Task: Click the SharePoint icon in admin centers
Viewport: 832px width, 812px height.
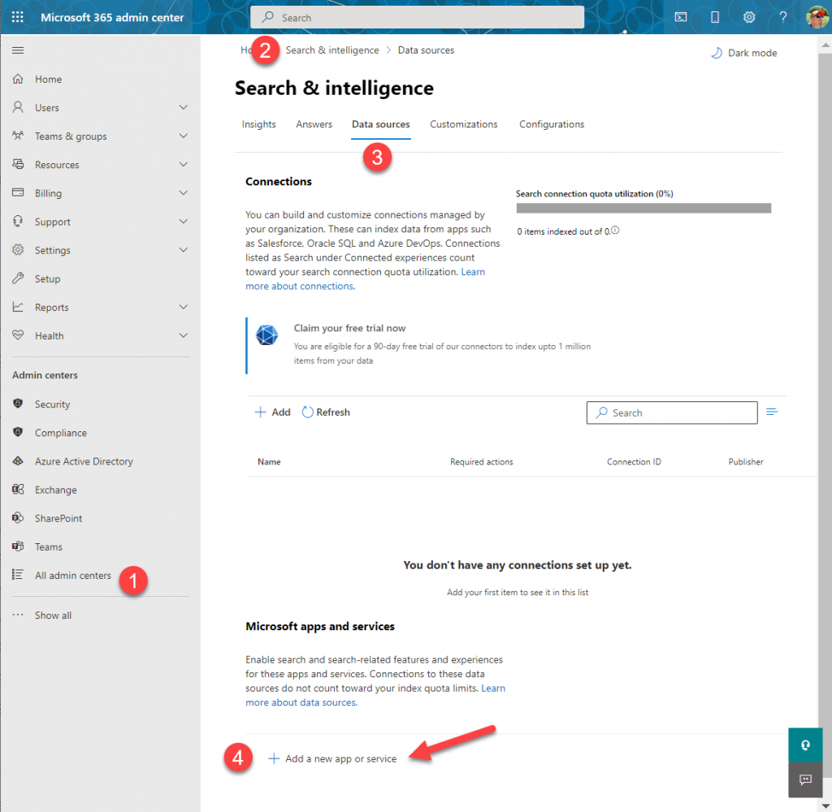Action: click(x=18, y=517)
